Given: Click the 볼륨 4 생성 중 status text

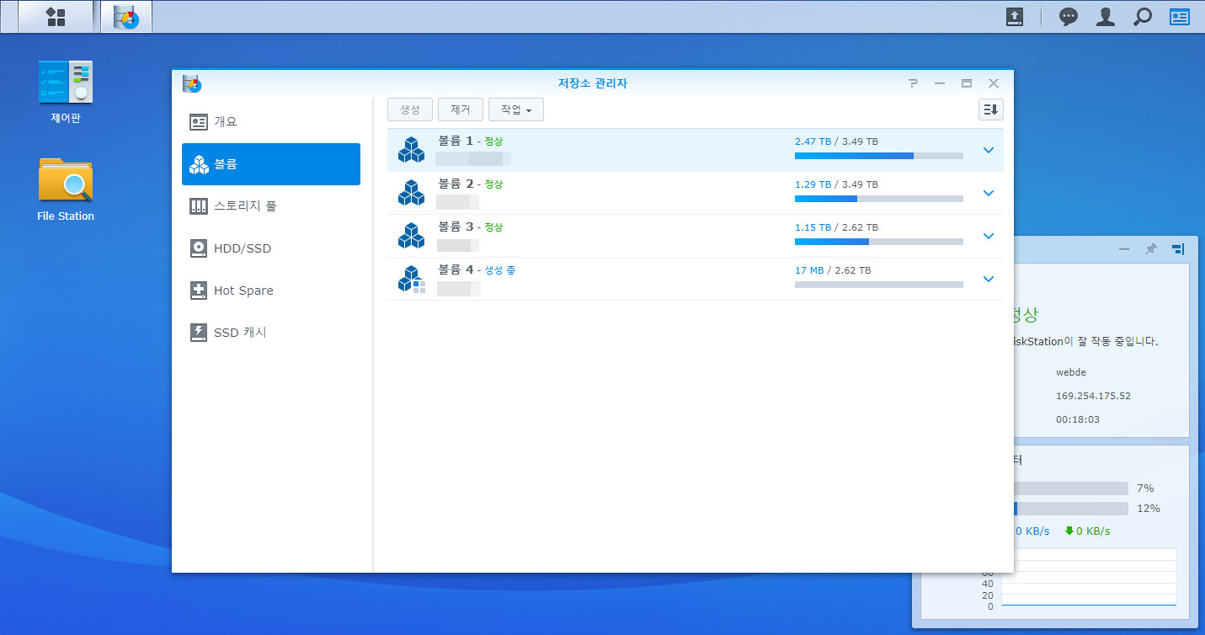Looking at the screenshot, I should [500, 270].
